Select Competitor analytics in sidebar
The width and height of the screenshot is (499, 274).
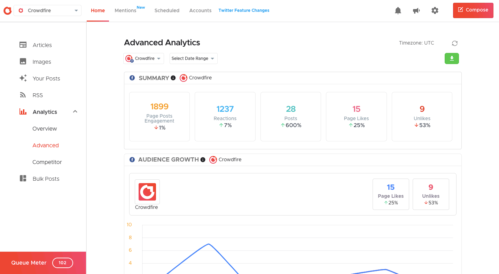click(x=47, y=162)
